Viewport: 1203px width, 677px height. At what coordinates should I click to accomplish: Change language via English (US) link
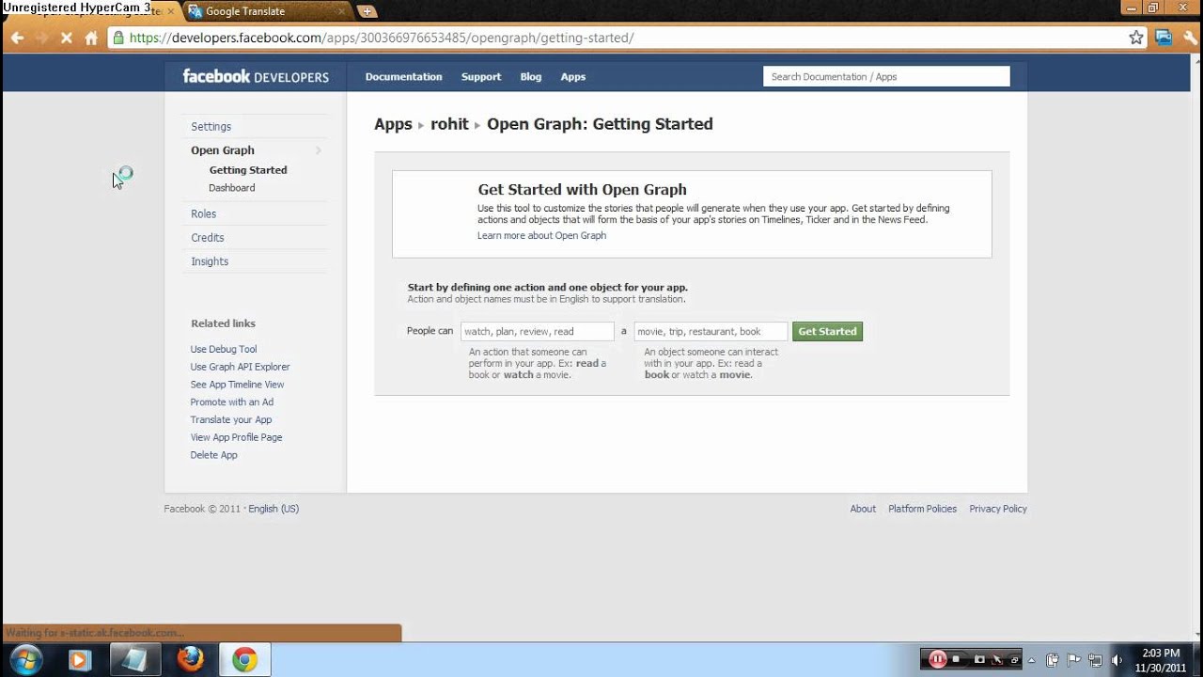[x=273, y=509]
